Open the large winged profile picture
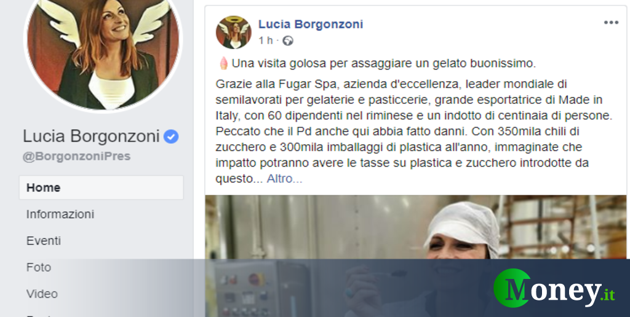The image size is (630, 317). 103,52
